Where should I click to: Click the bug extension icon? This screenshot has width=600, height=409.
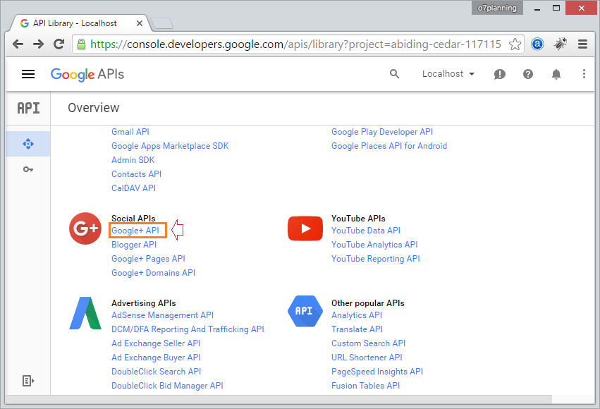click(560, 44)
